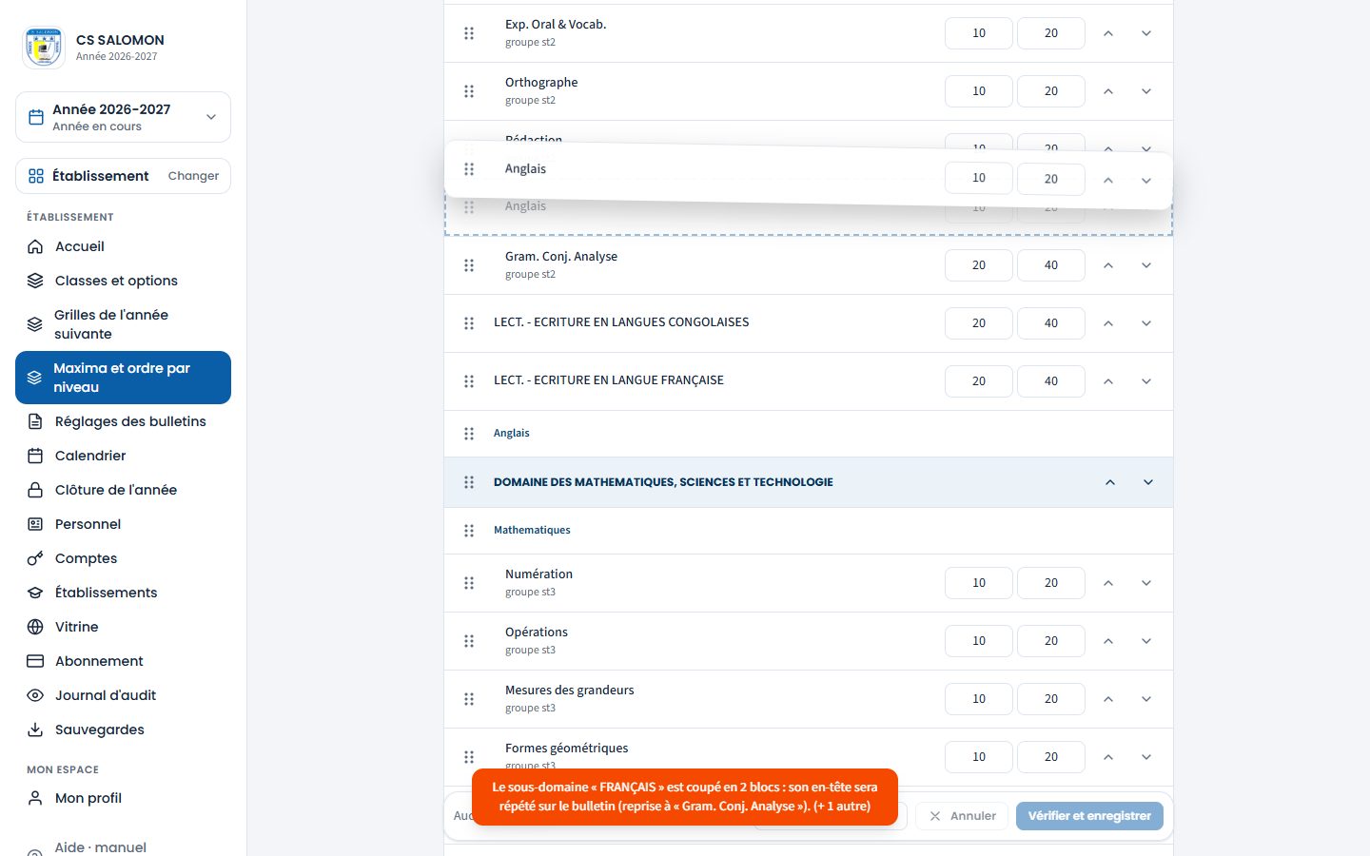Click drag handle of the Numération row
The height and width of the screenshot is (856, 1370).
pyautogui.click(x=469, y=583)
